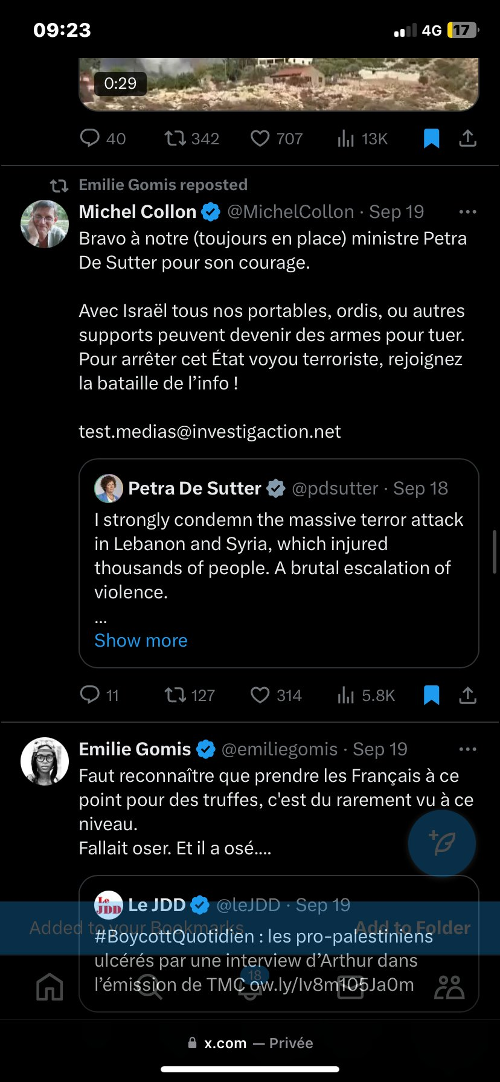
Task: Open more options for Michel Collon's post
Action: [468, 212]
